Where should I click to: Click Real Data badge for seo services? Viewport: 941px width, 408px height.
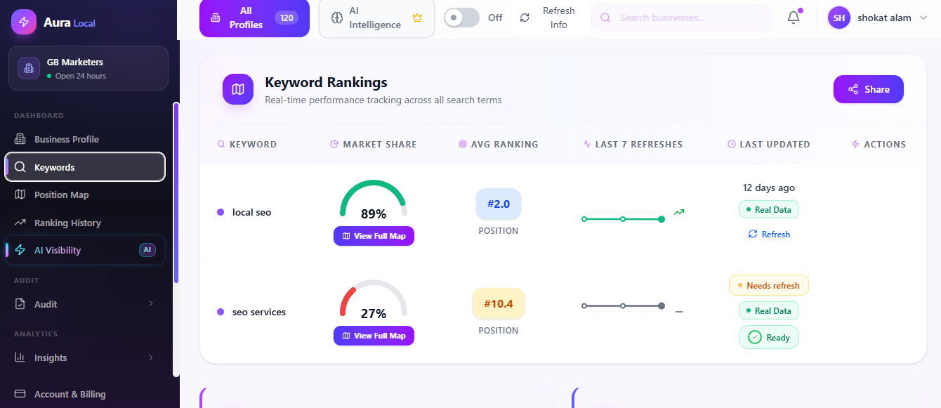(x=769, y=310)
